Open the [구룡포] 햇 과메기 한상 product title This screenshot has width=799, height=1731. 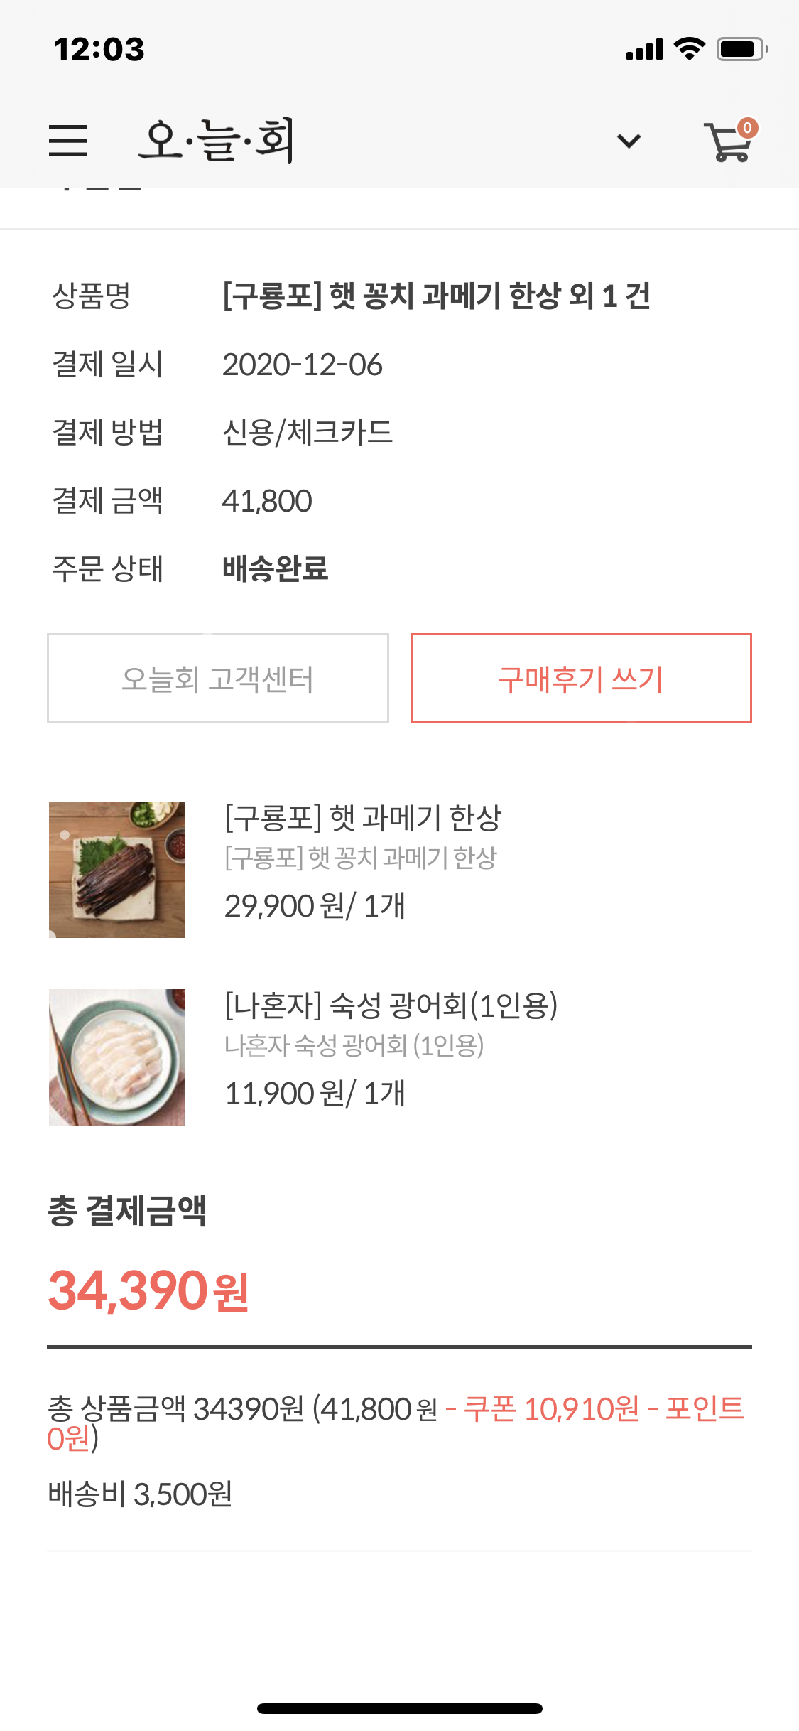[363, 817]
